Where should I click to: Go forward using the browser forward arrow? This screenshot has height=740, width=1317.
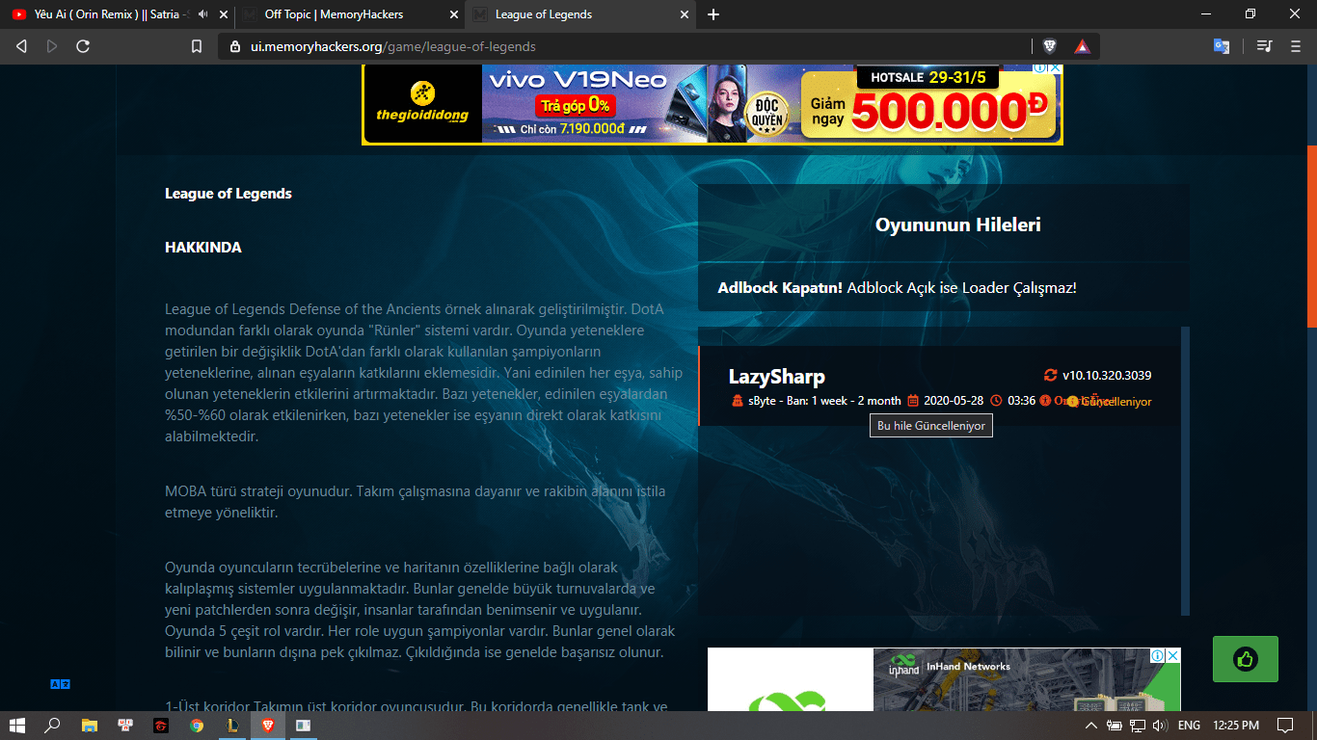click(x=52, y=46)
